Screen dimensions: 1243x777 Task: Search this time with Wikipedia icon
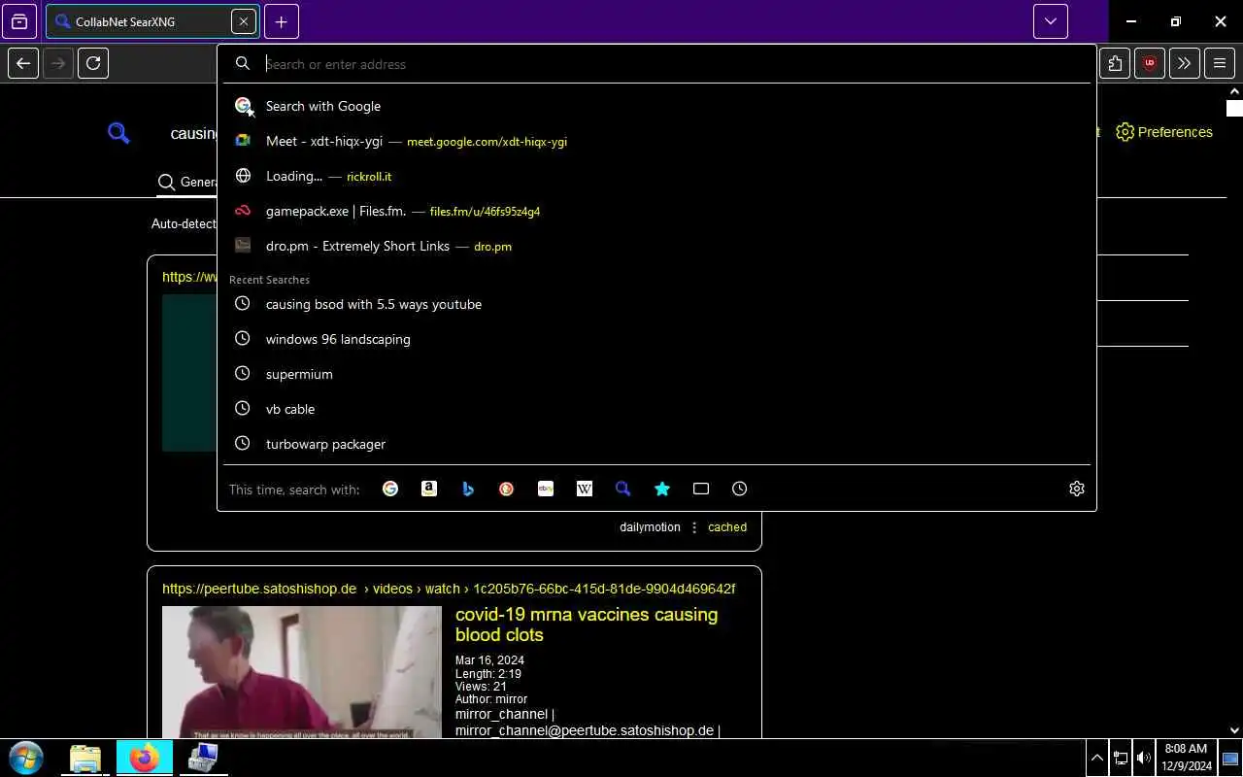click(585, 489)
